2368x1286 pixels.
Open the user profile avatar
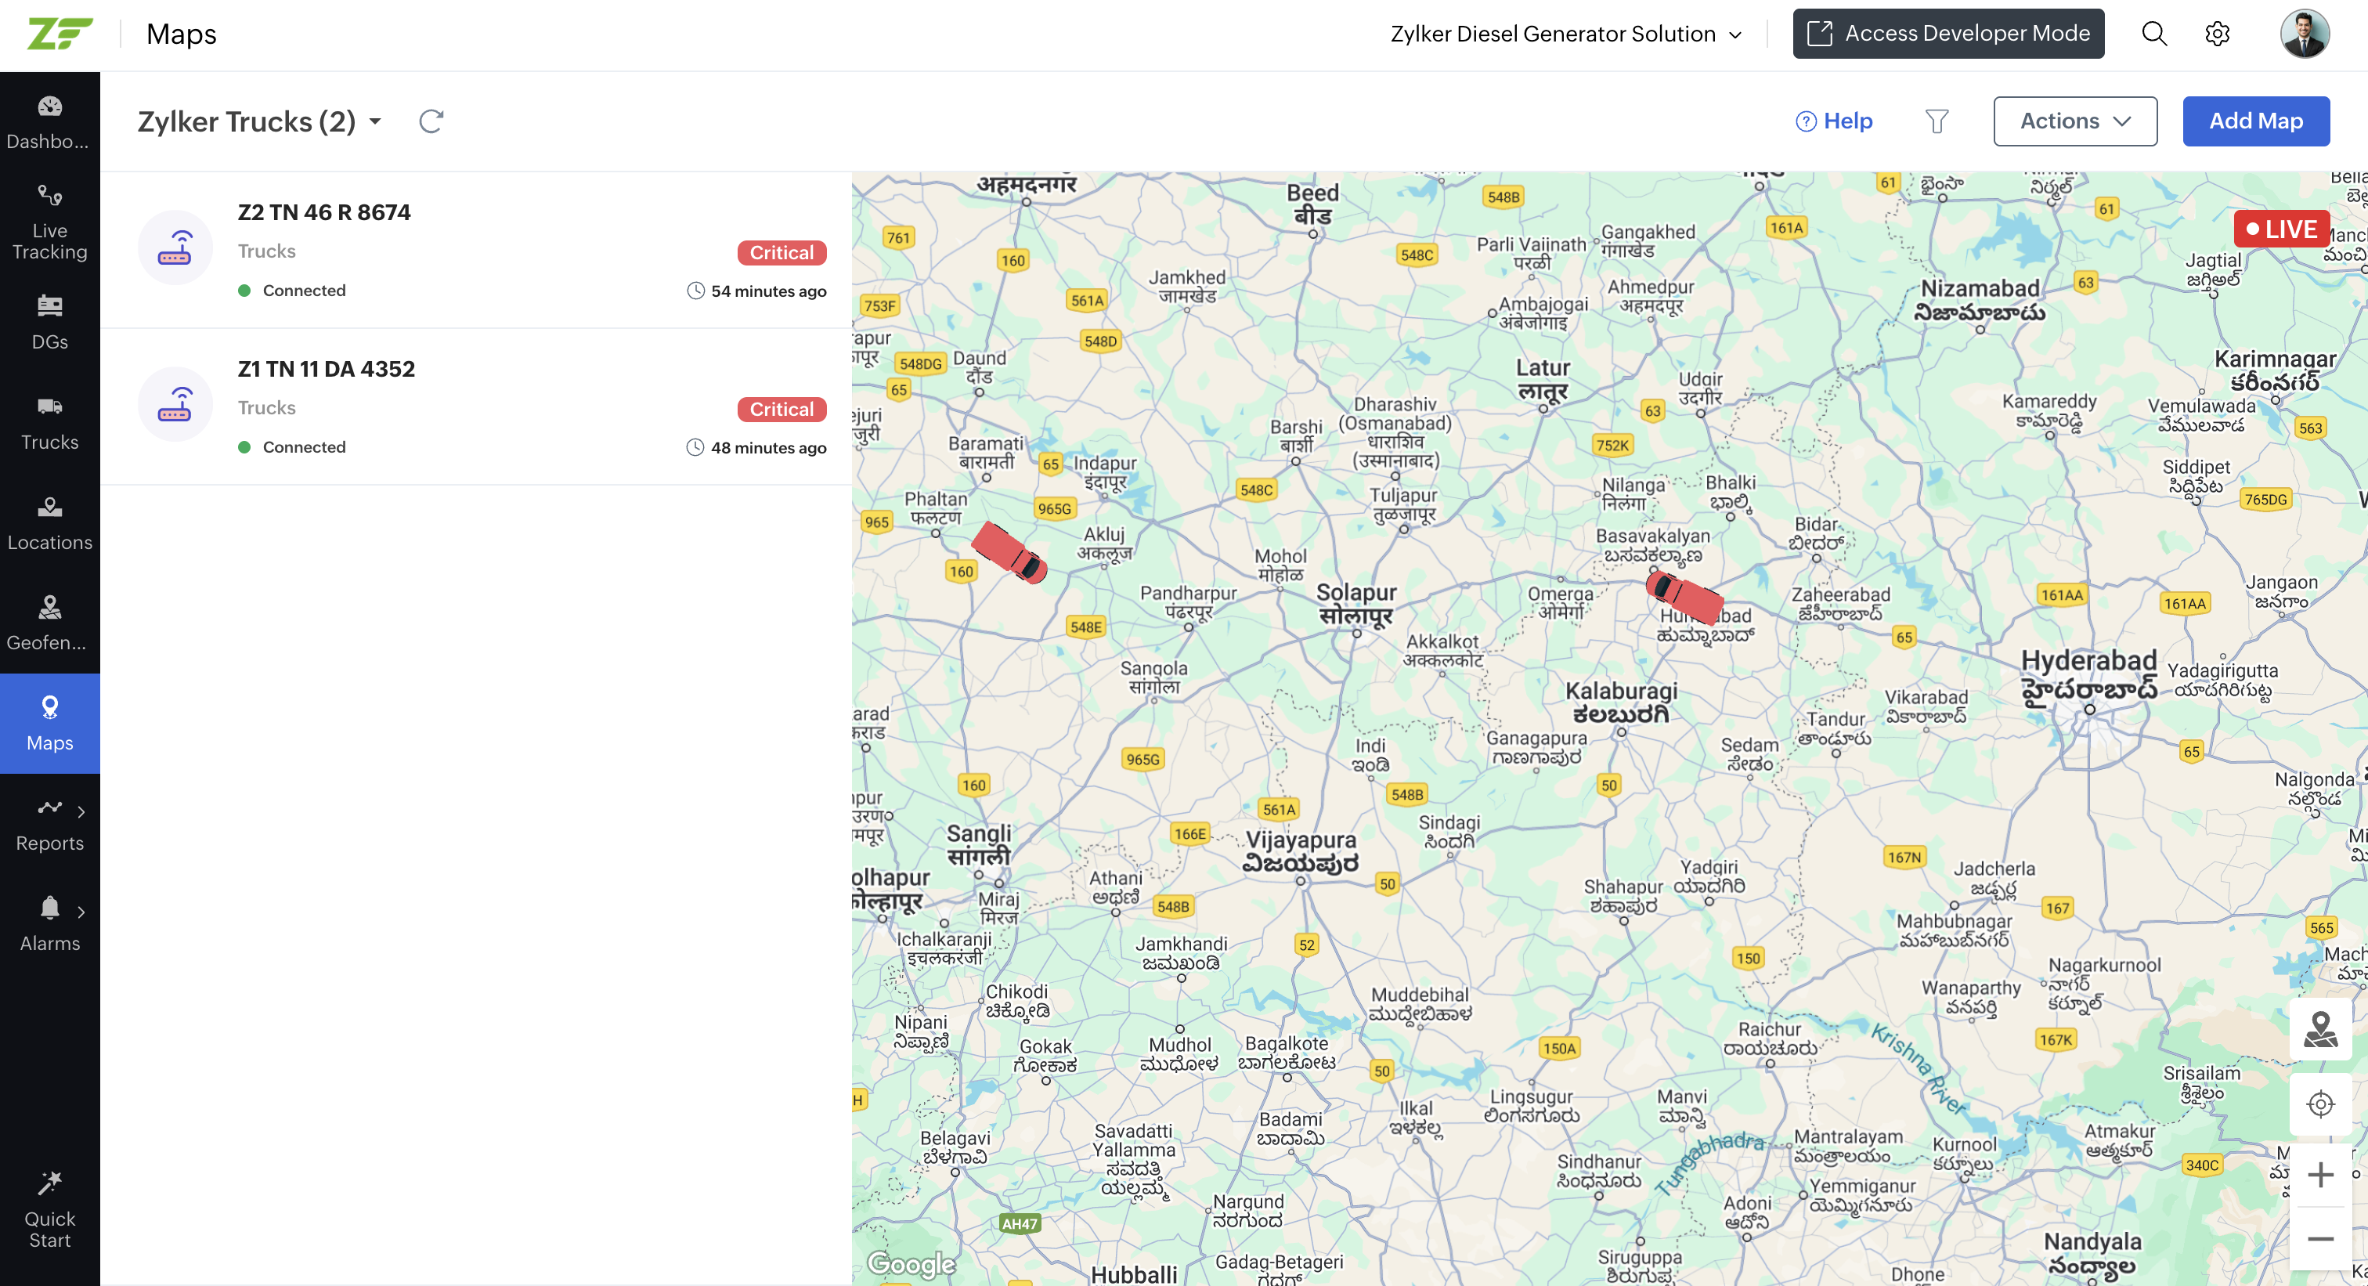[2304, 34]
